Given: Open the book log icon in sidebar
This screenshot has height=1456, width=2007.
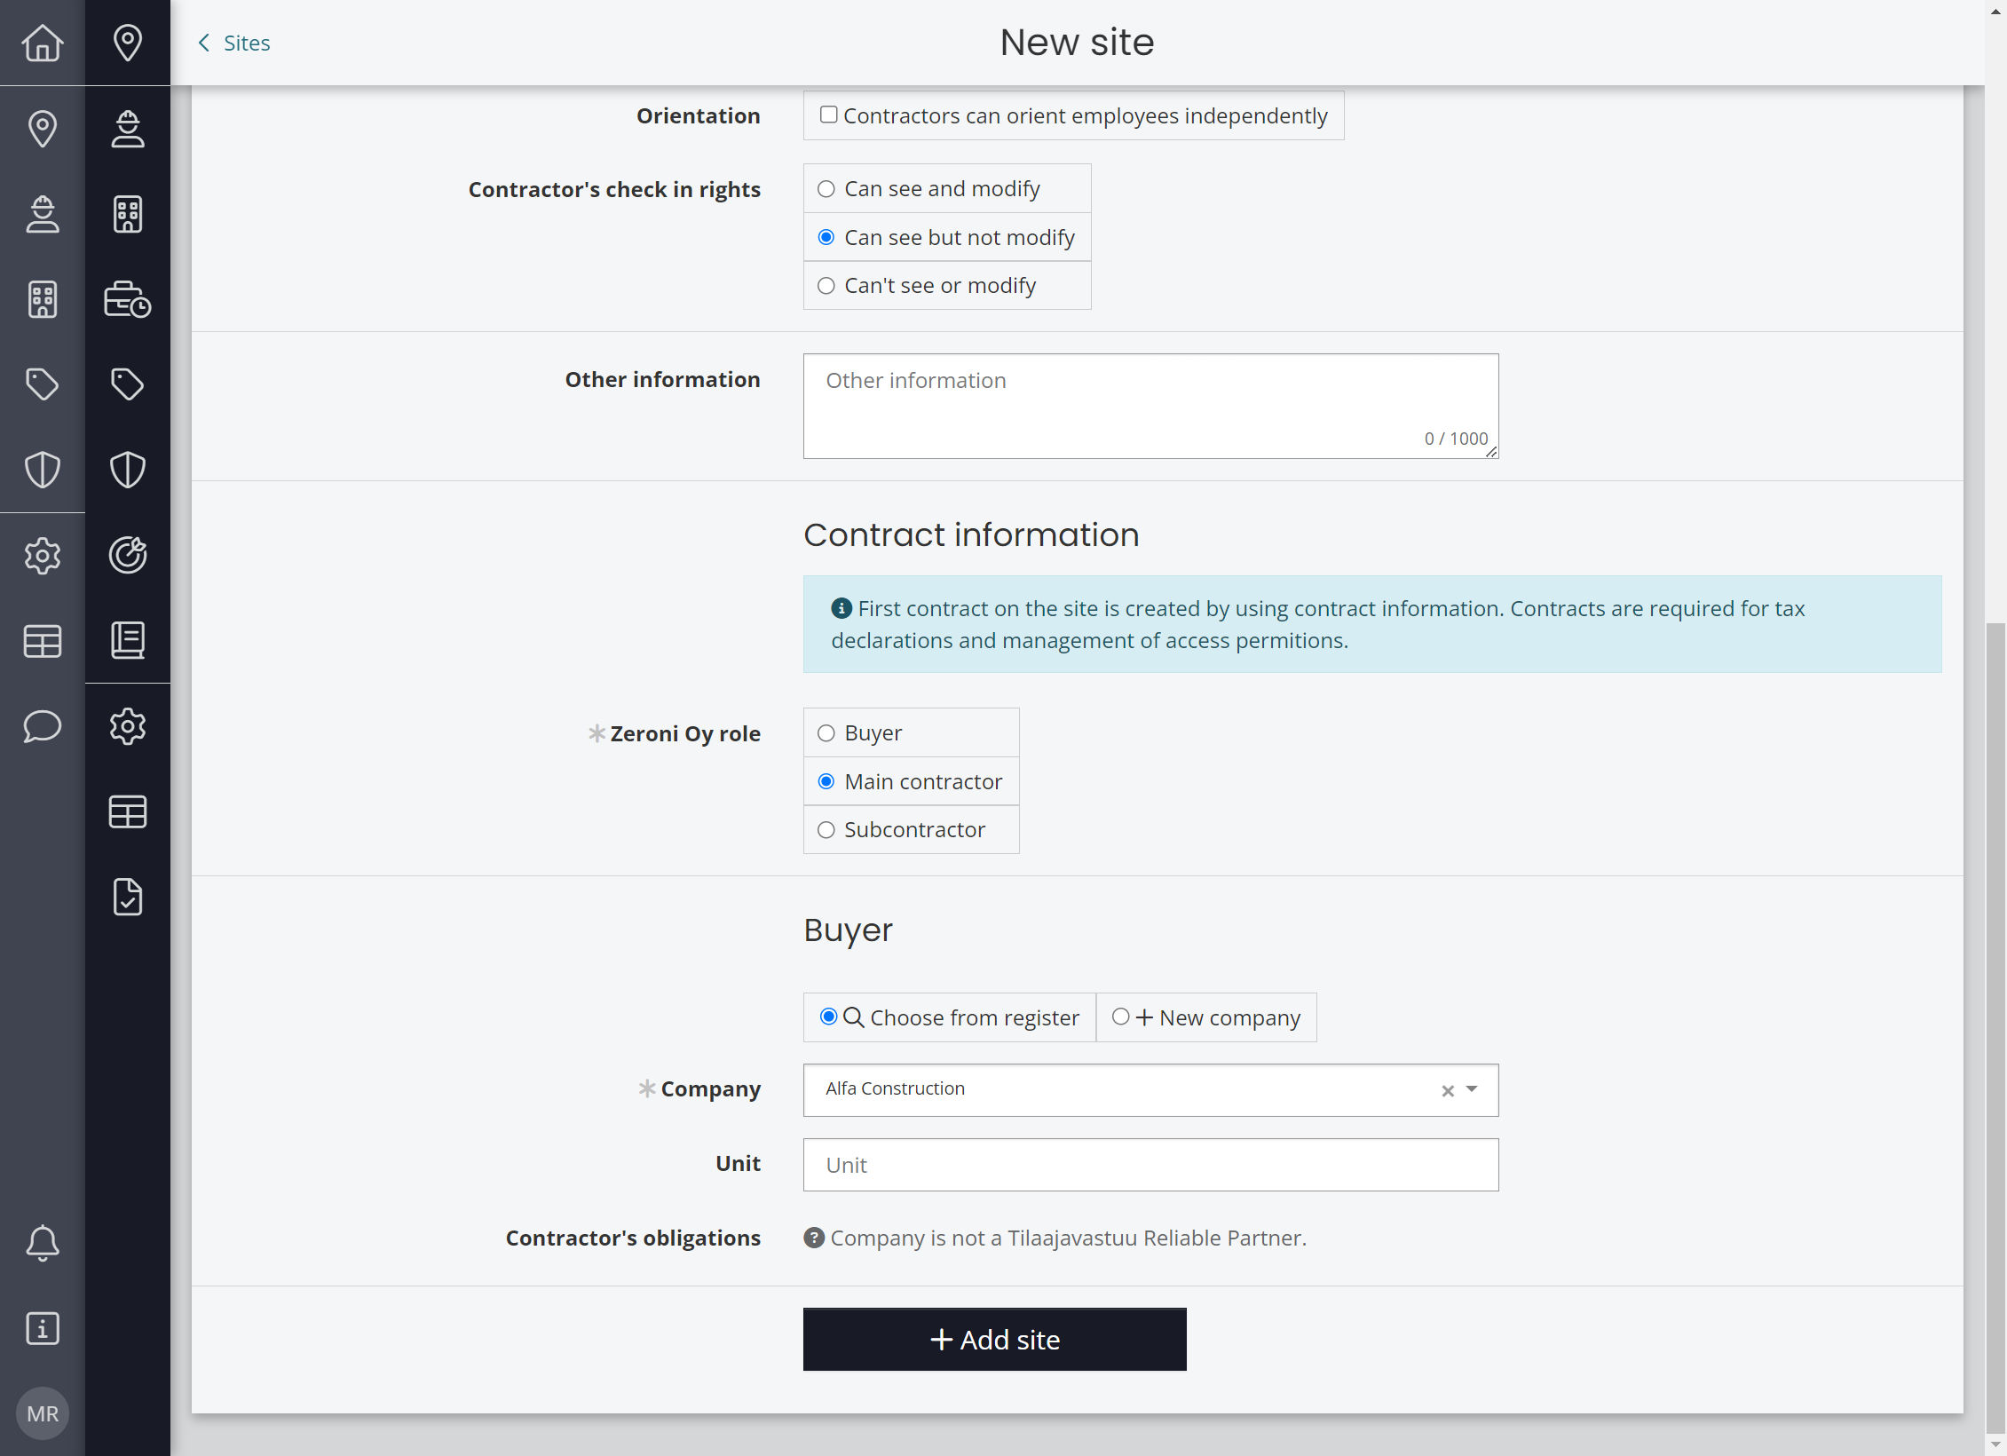Looking at the screenshot, I should [x=128, y=640].
